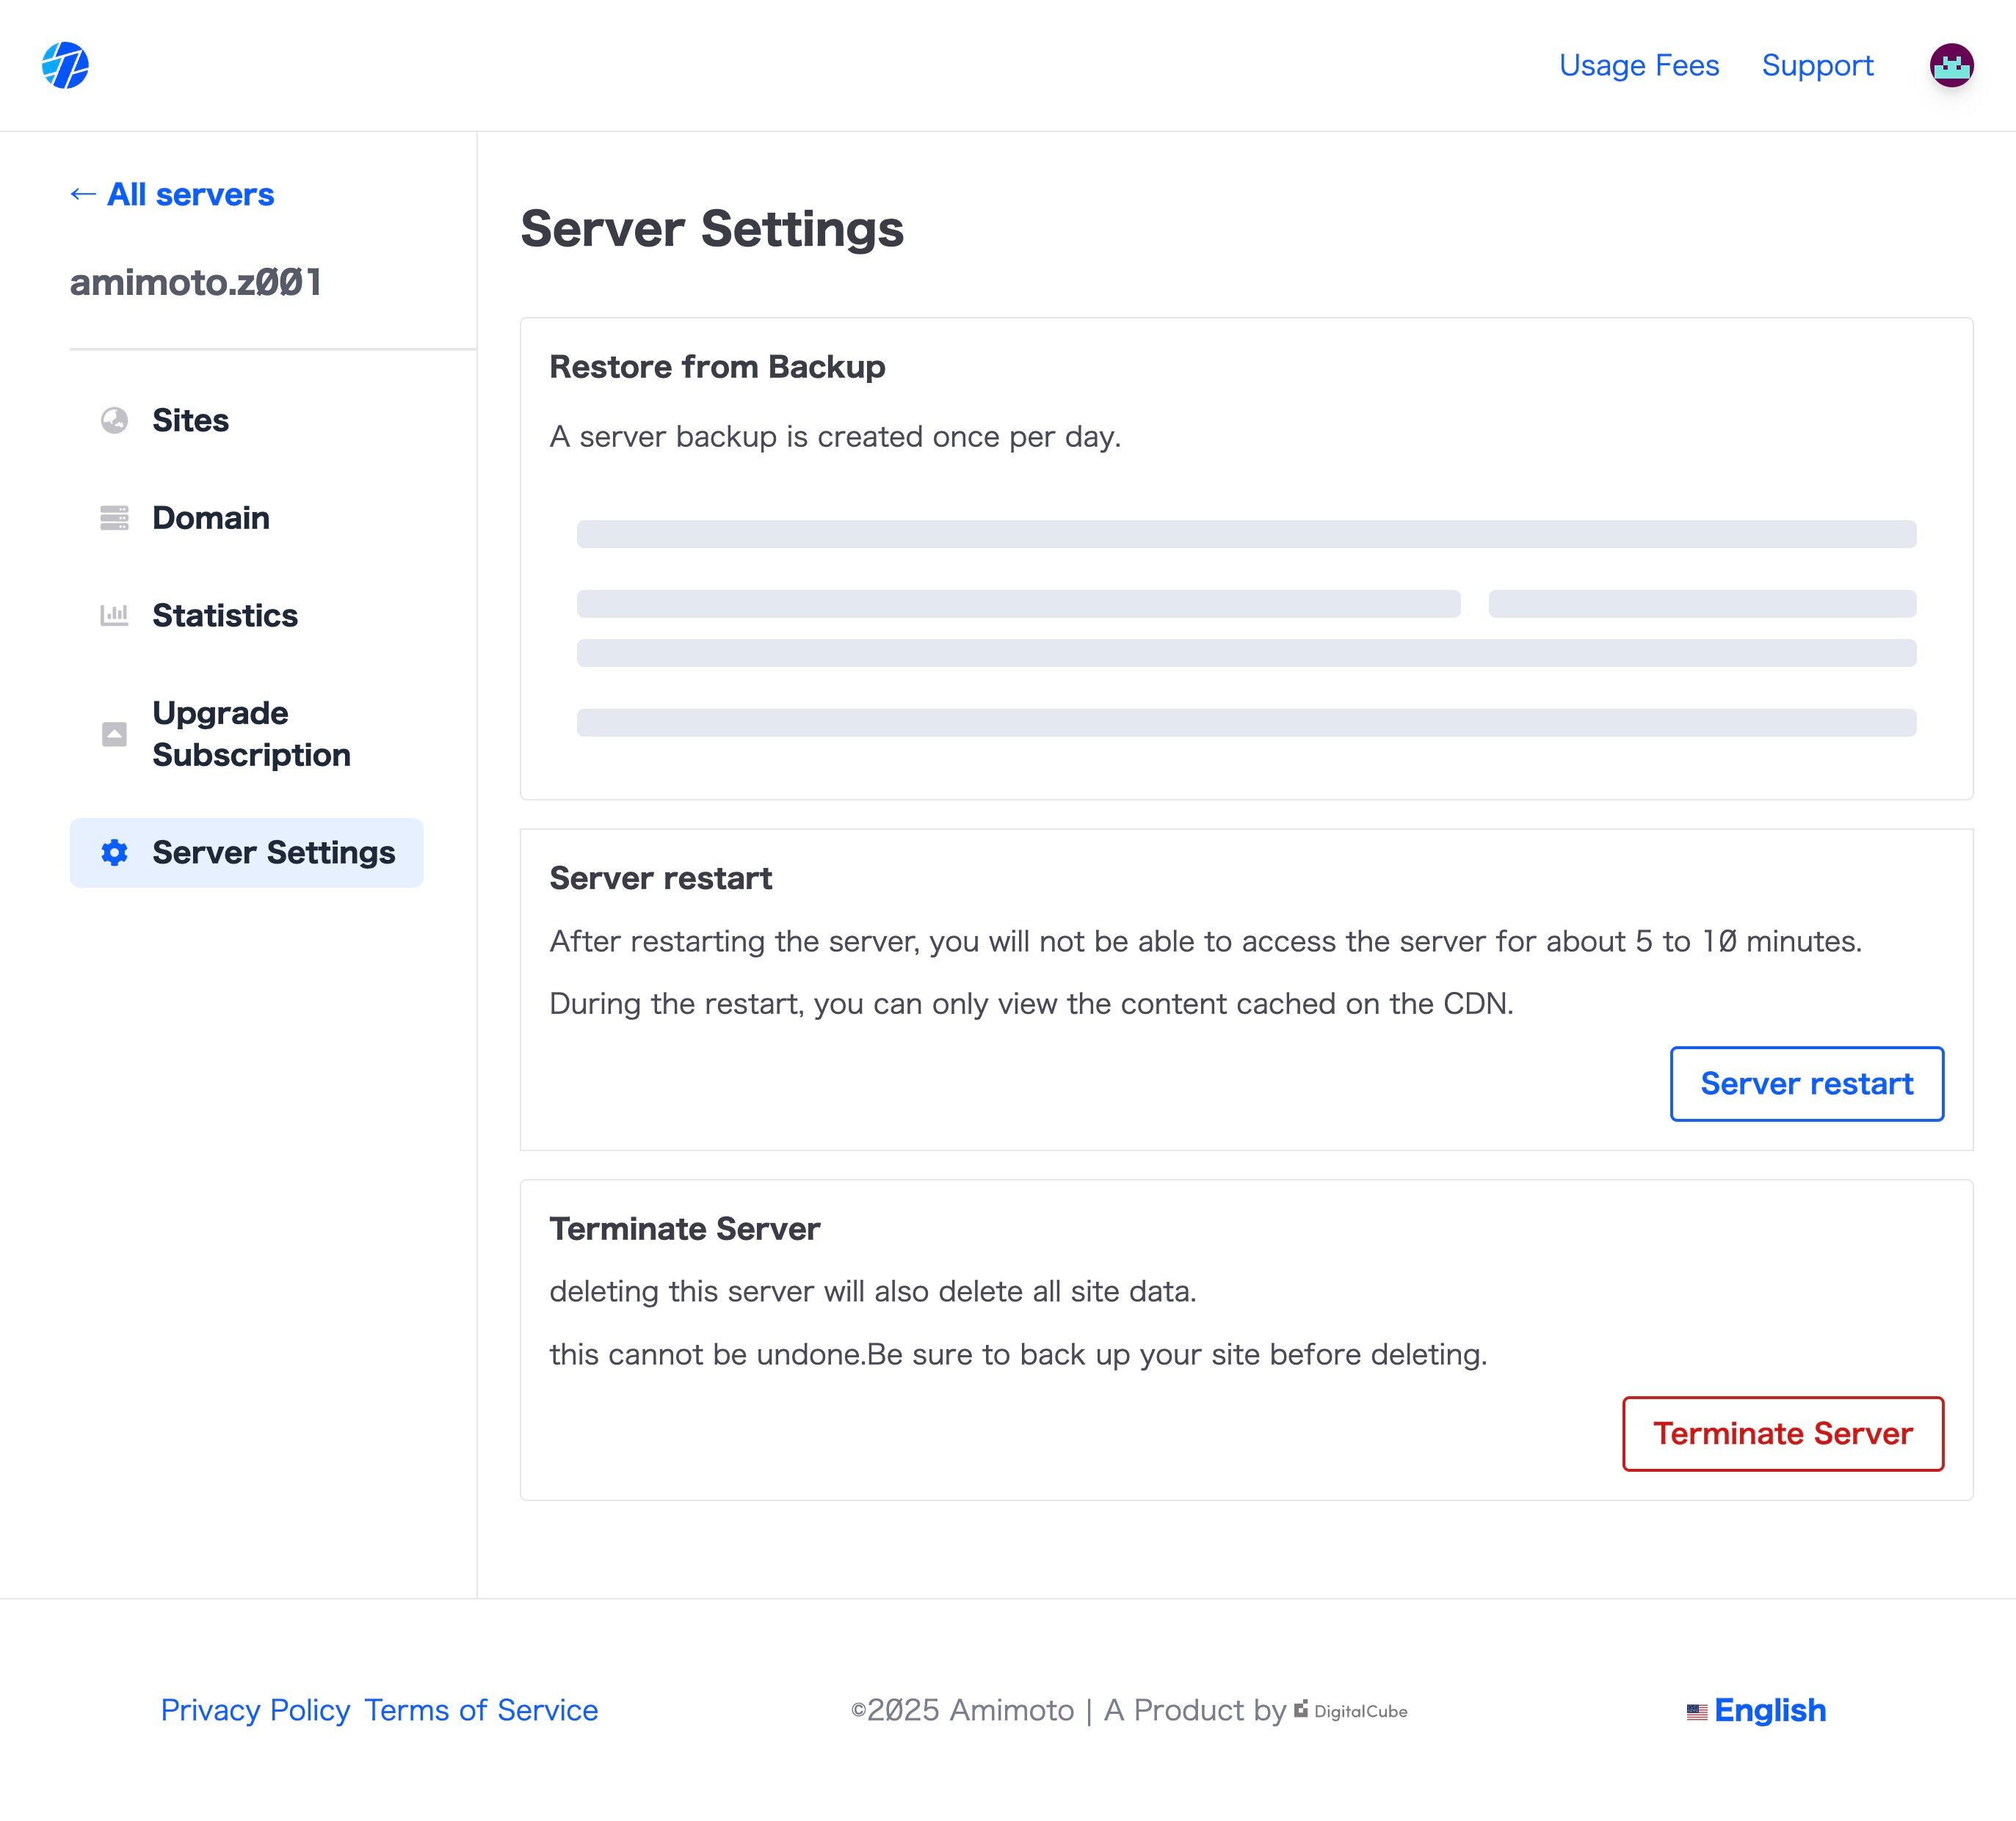Open the English language selector
Screen dimensions: 2016x1821
[1769, 1710]
